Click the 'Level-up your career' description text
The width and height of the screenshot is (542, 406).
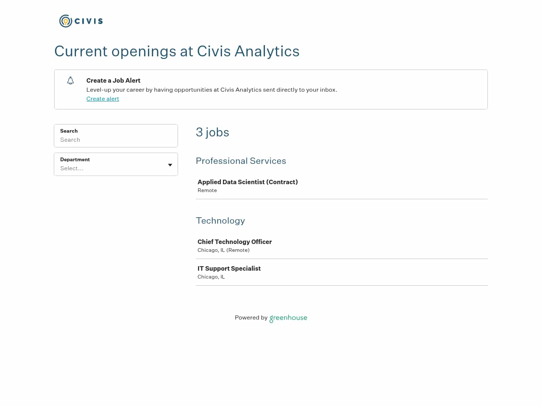point(212,90)
